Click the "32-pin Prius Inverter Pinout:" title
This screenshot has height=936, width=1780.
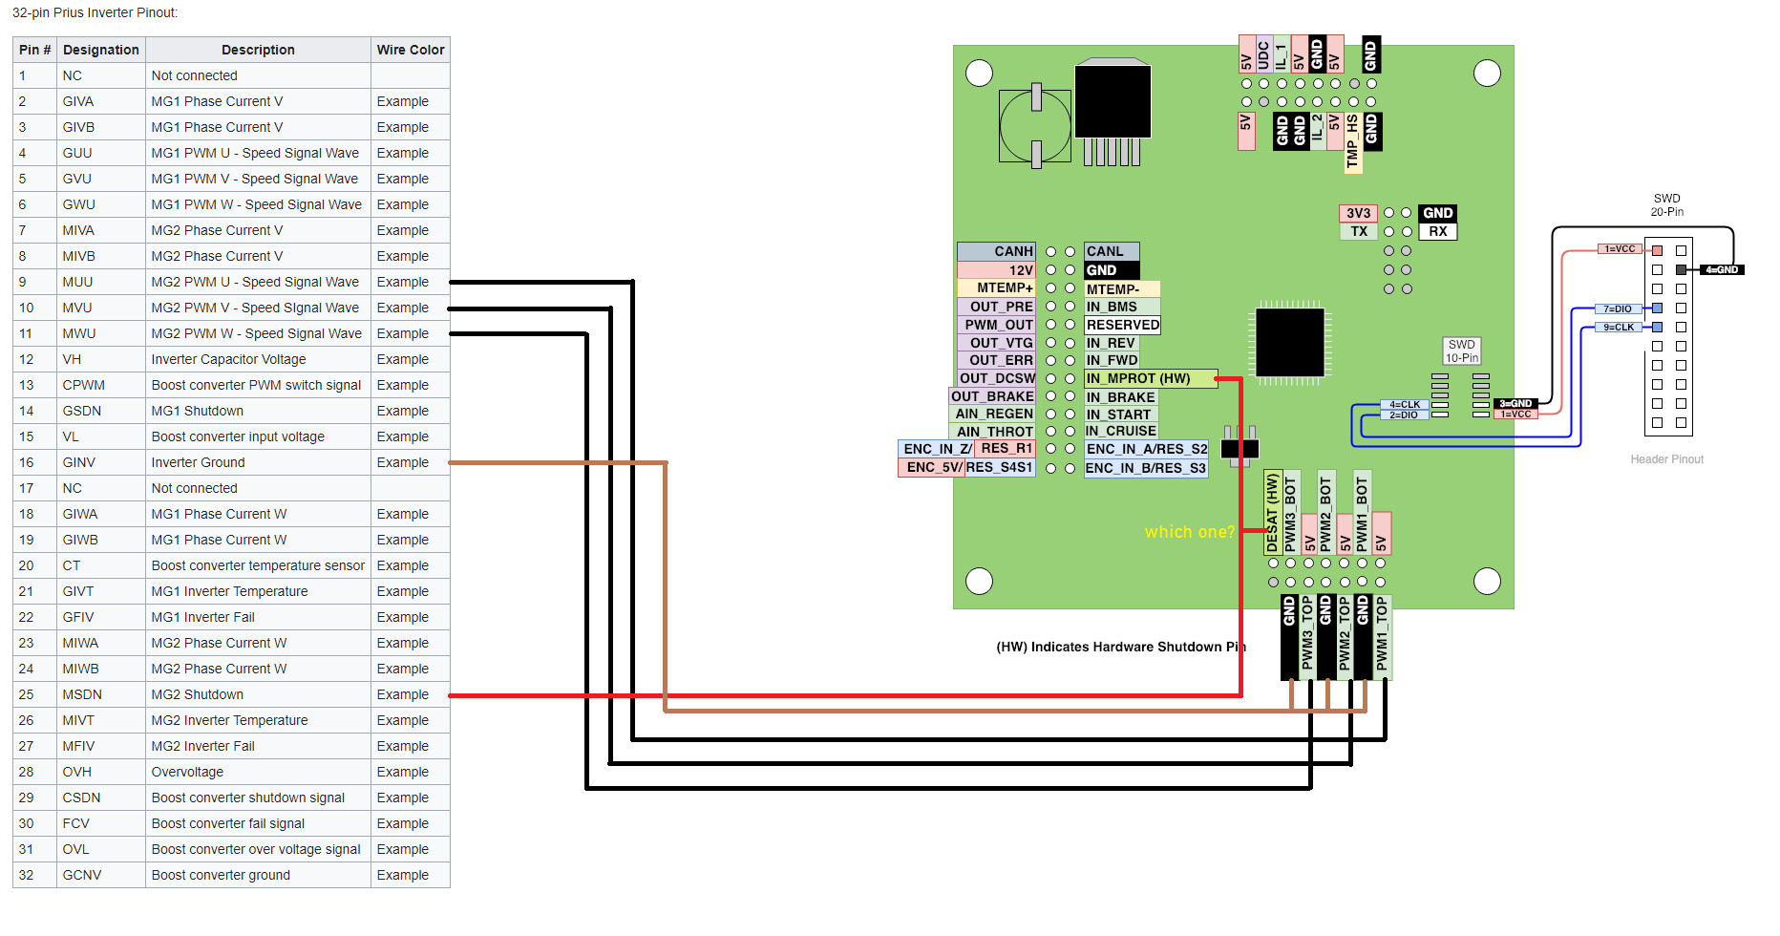95,12
